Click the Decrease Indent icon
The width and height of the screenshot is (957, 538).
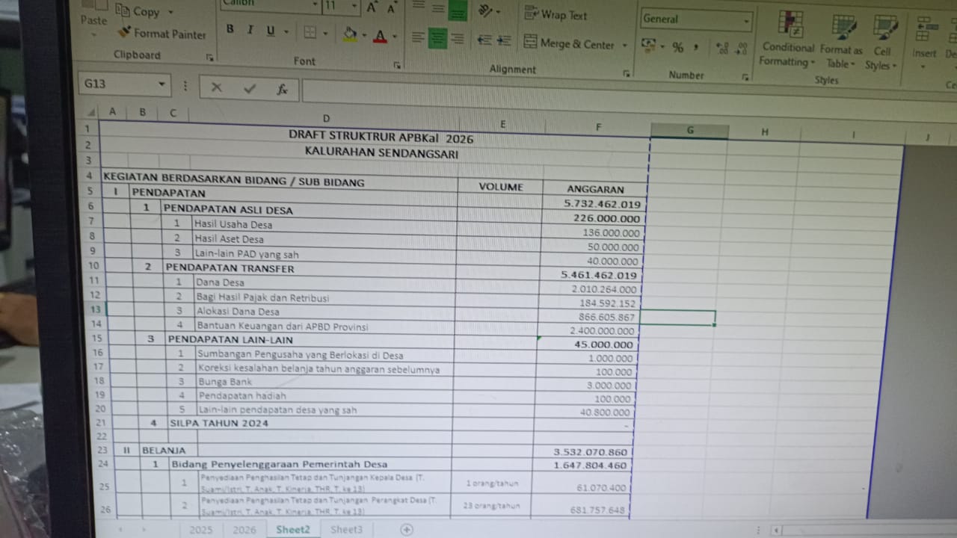coord(484,40)
